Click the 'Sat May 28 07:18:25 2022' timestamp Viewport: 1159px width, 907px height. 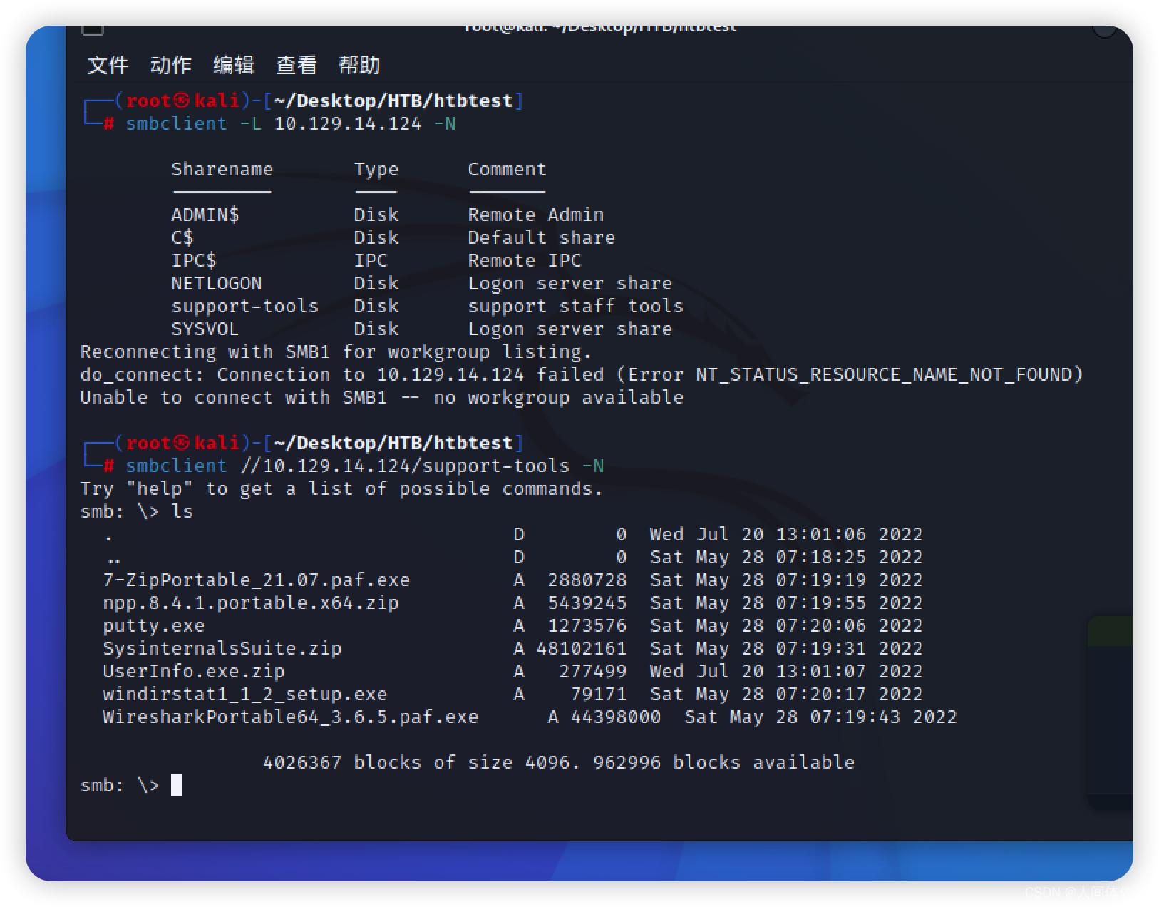click(x=787, y=557)
